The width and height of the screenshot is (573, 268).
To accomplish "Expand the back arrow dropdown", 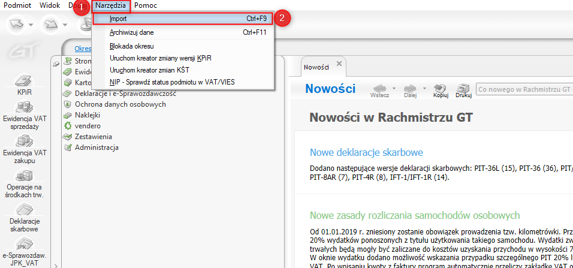I will coord(31,25).
